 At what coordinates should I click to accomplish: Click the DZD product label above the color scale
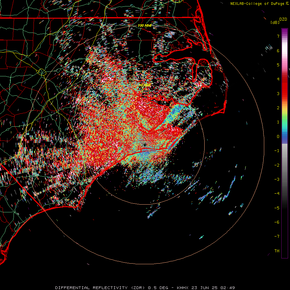pos(283,19)
